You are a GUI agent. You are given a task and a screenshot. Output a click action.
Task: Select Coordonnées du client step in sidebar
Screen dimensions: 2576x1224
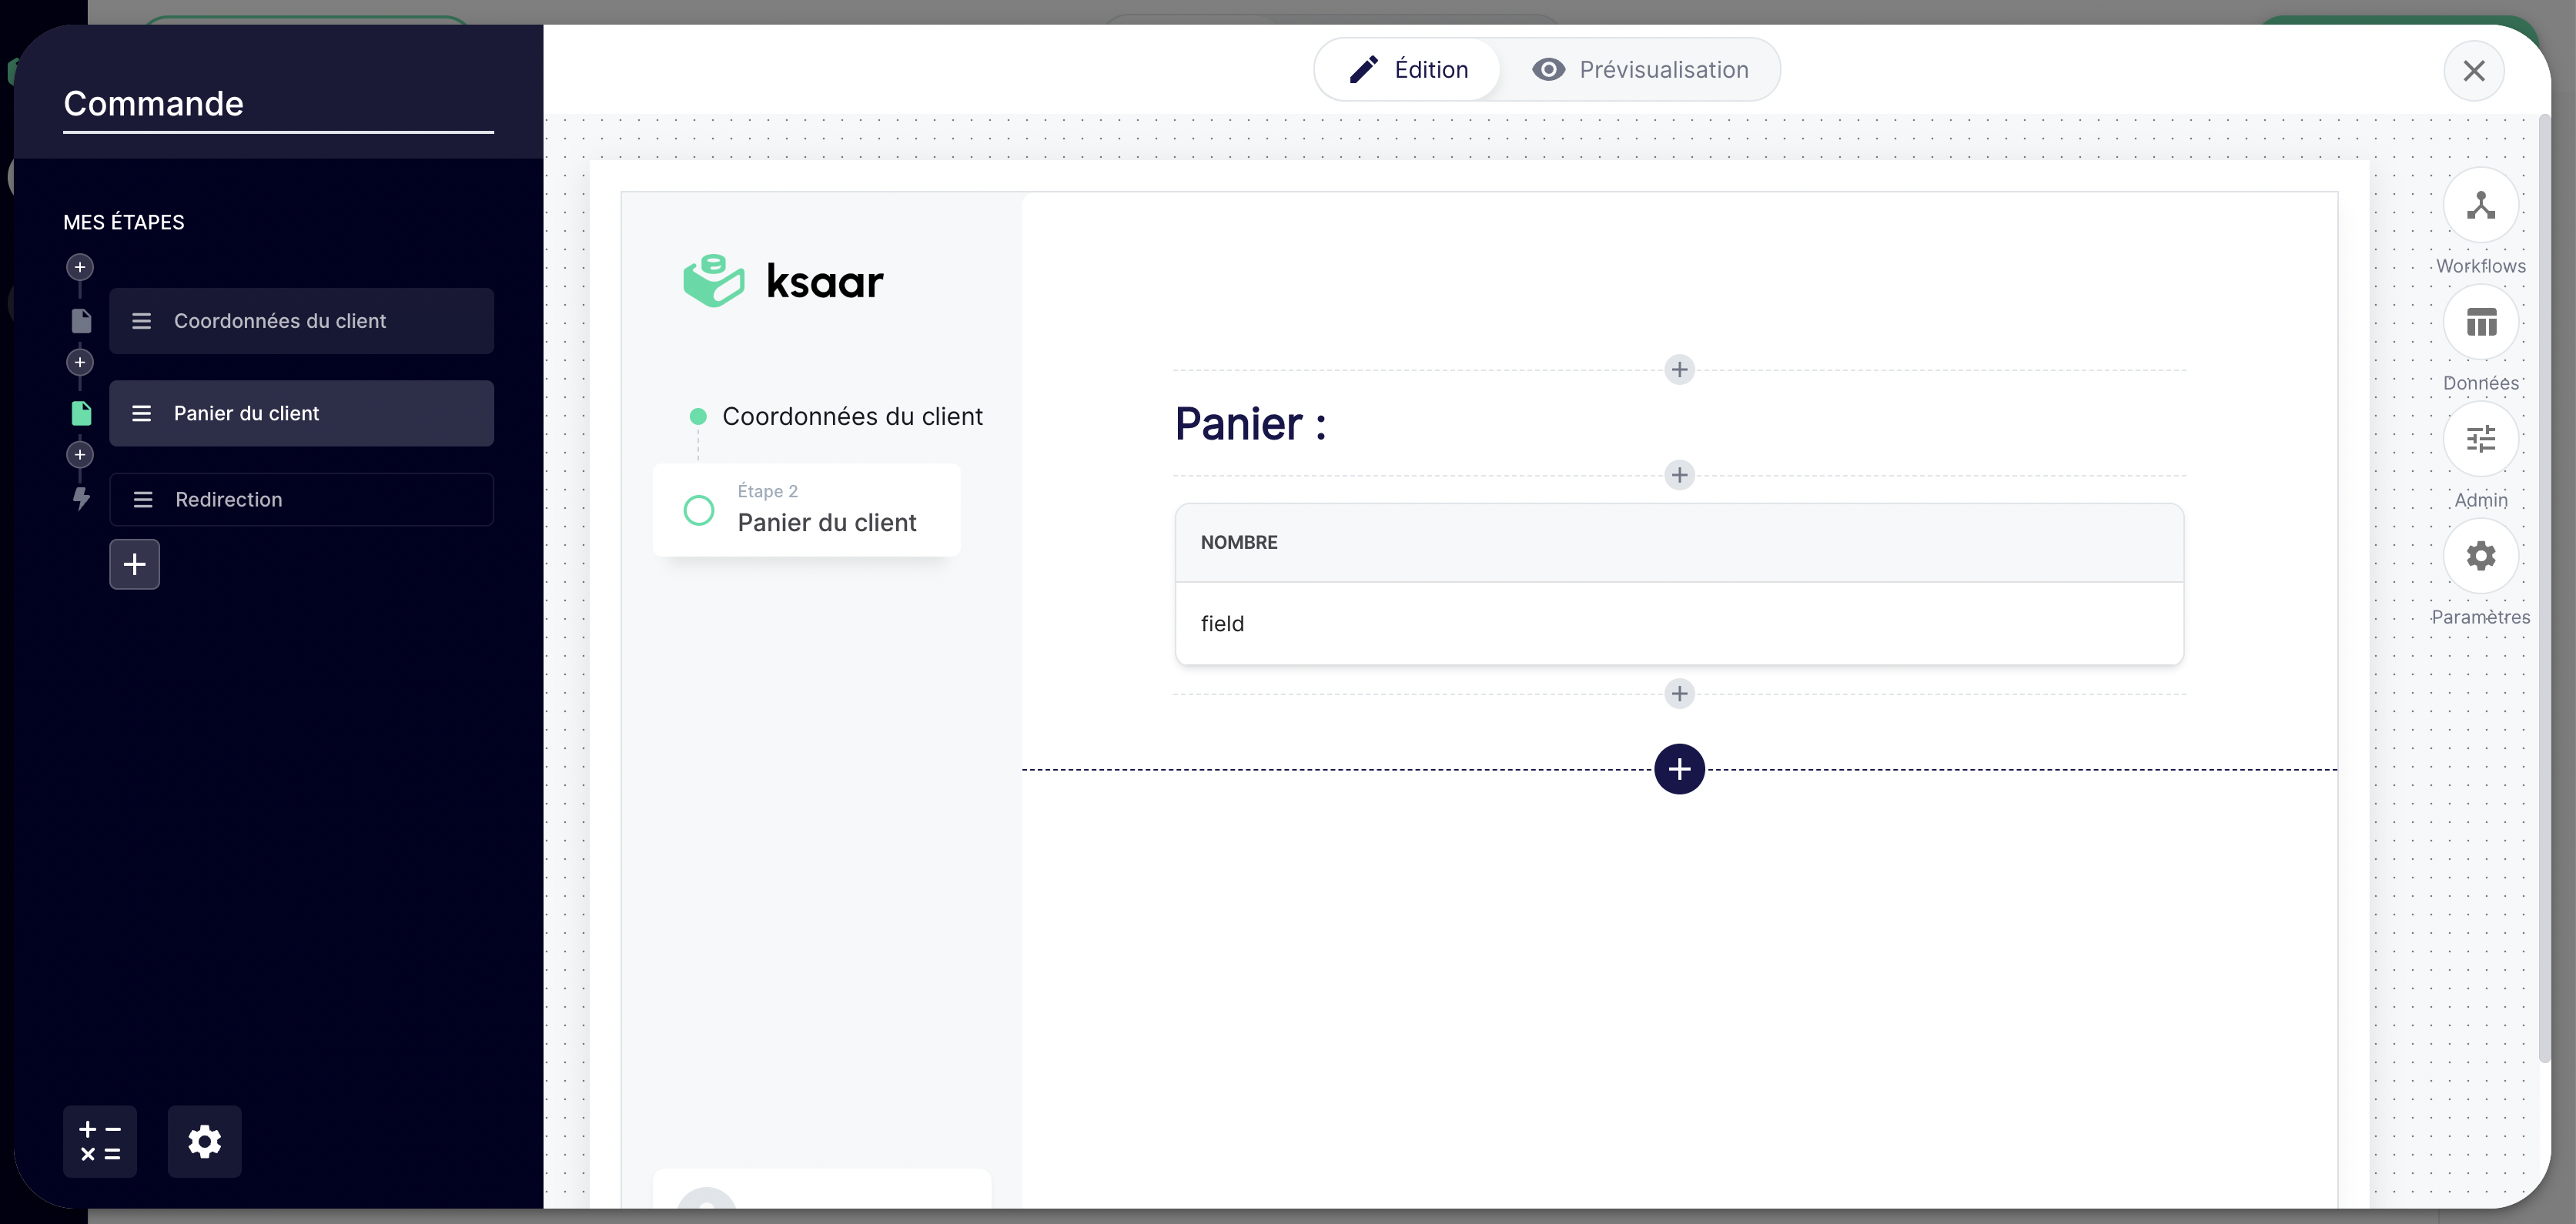pyautogui.click(x=301, y=321)
